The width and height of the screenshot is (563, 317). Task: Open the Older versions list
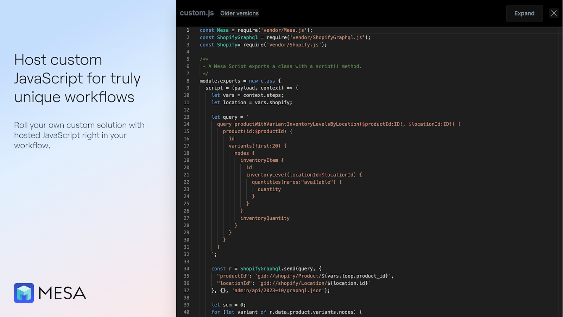pyautogui.click(x=239, y=13)
